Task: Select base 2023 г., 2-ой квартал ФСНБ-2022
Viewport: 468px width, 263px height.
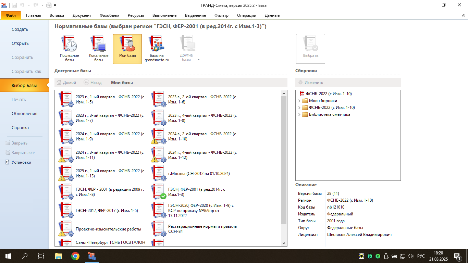Action: (x=194, y=99)
